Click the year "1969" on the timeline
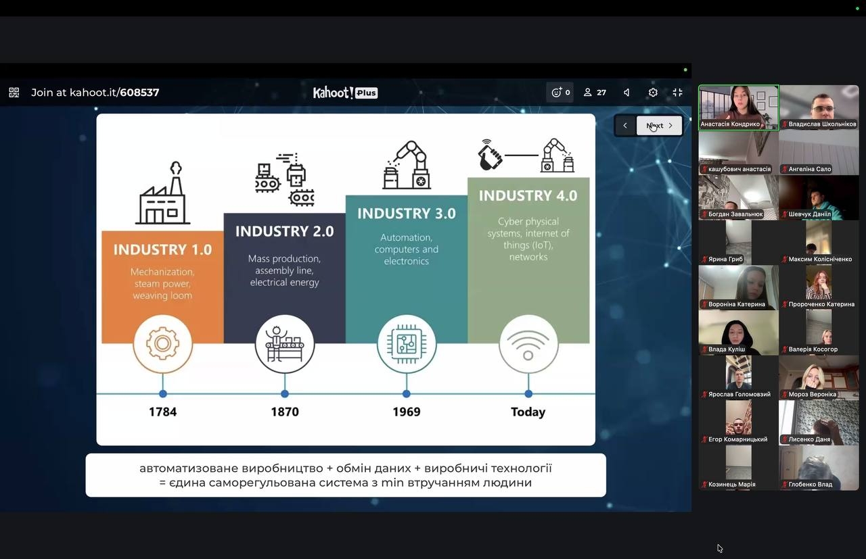 coord(407,412)
